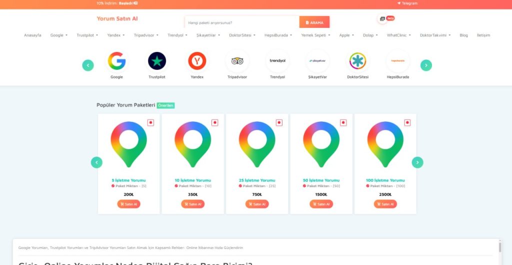512x265 pixels.
Task: Open the HepsiBurada nav dropdown
Action: [x=278, y=35]
